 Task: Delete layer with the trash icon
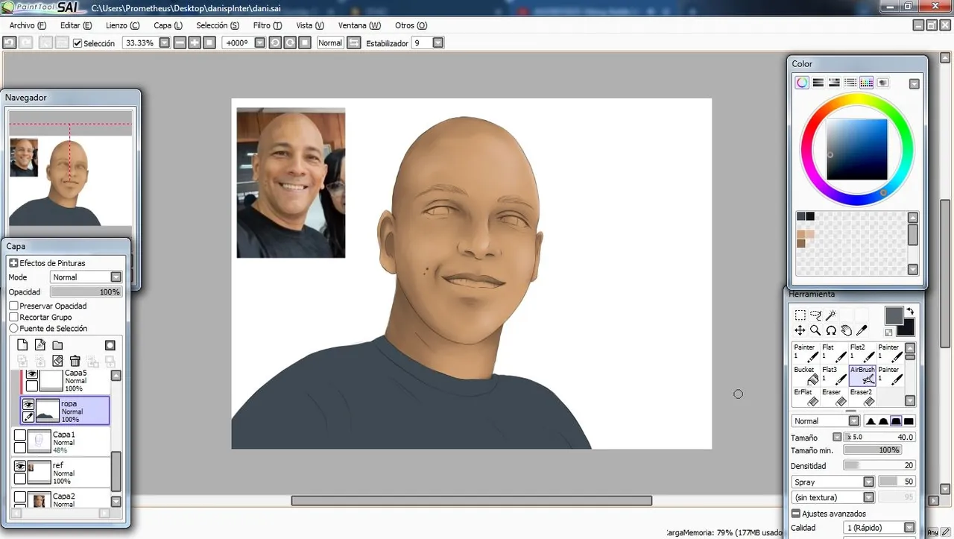tap(75, 361)
